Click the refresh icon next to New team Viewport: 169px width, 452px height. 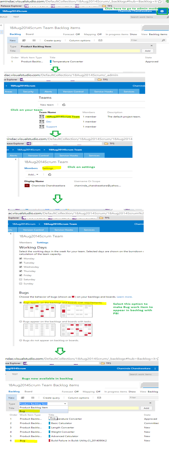64,105
